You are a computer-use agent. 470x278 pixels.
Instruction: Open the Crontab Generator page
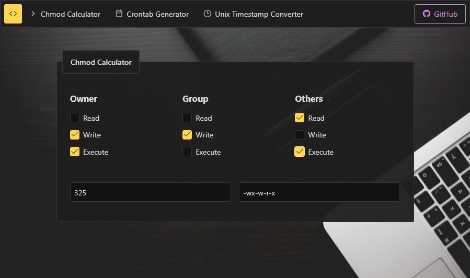[x=157, y=14]
